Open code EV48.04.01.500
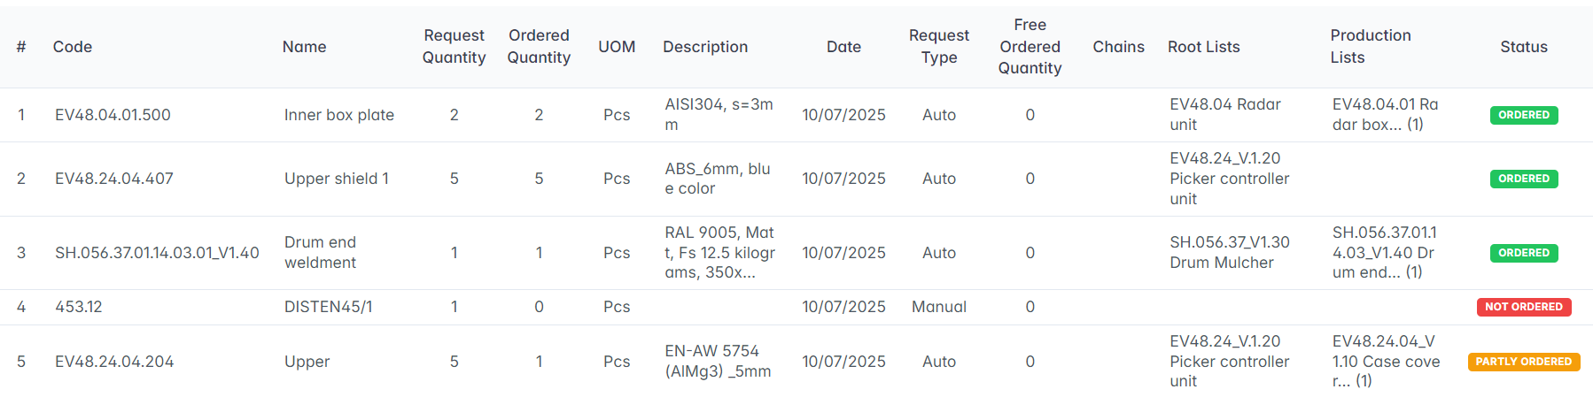 pyautogui.click(x=113, y=115)
